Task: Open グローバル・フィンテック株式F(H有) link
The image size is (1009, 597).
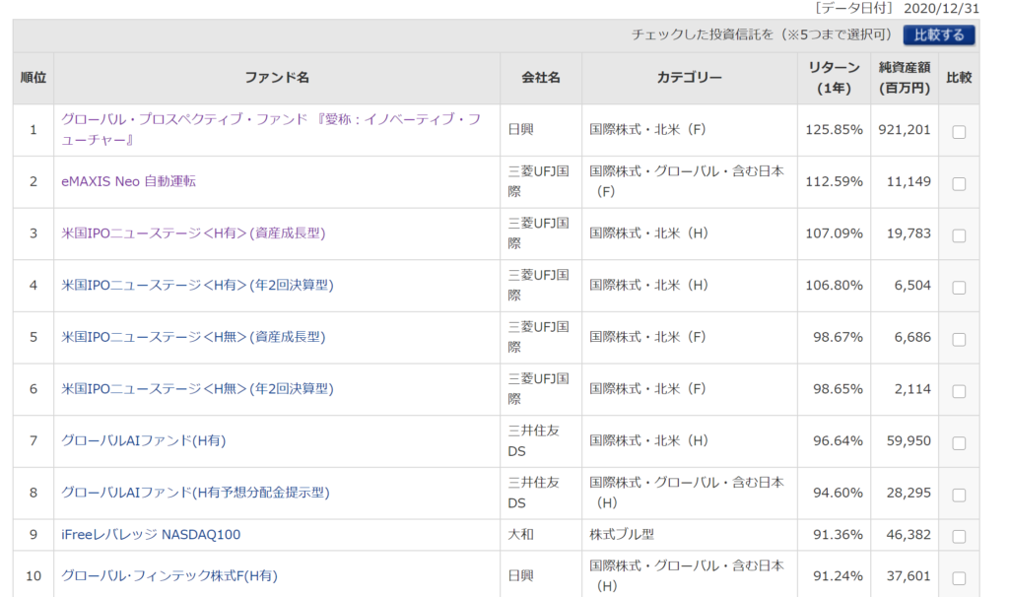Action: tap(169, 575)
